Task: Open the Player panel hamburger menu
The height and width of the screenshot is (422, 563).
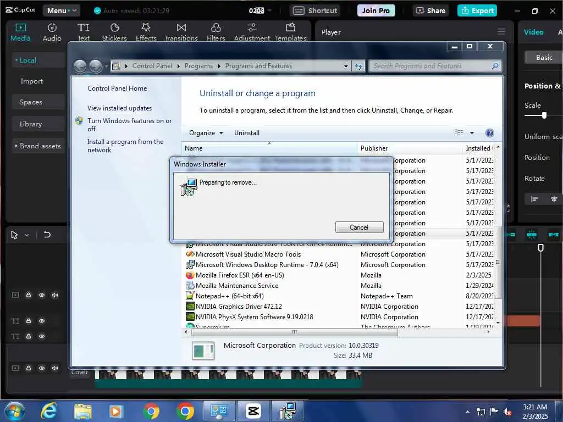Action: [x=501, y=31]
